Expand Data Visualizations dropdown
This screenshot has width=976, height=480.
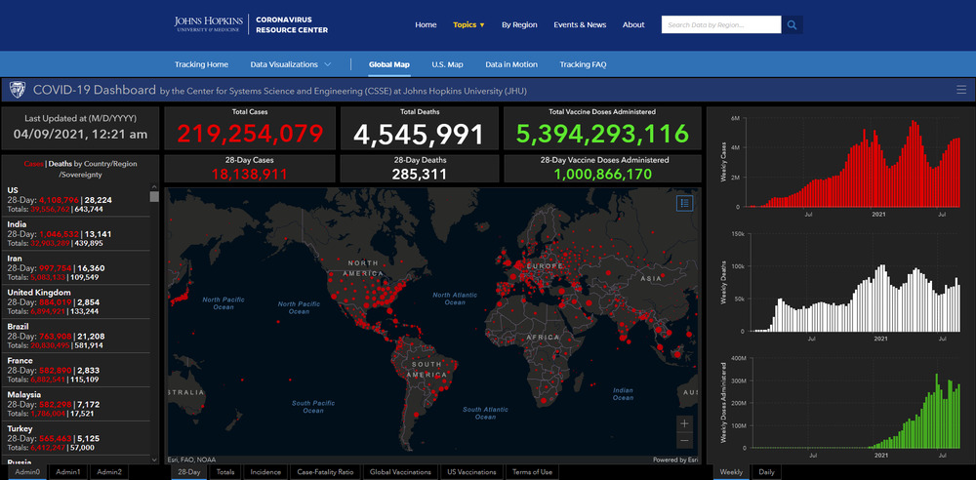[x=291, y=64]
